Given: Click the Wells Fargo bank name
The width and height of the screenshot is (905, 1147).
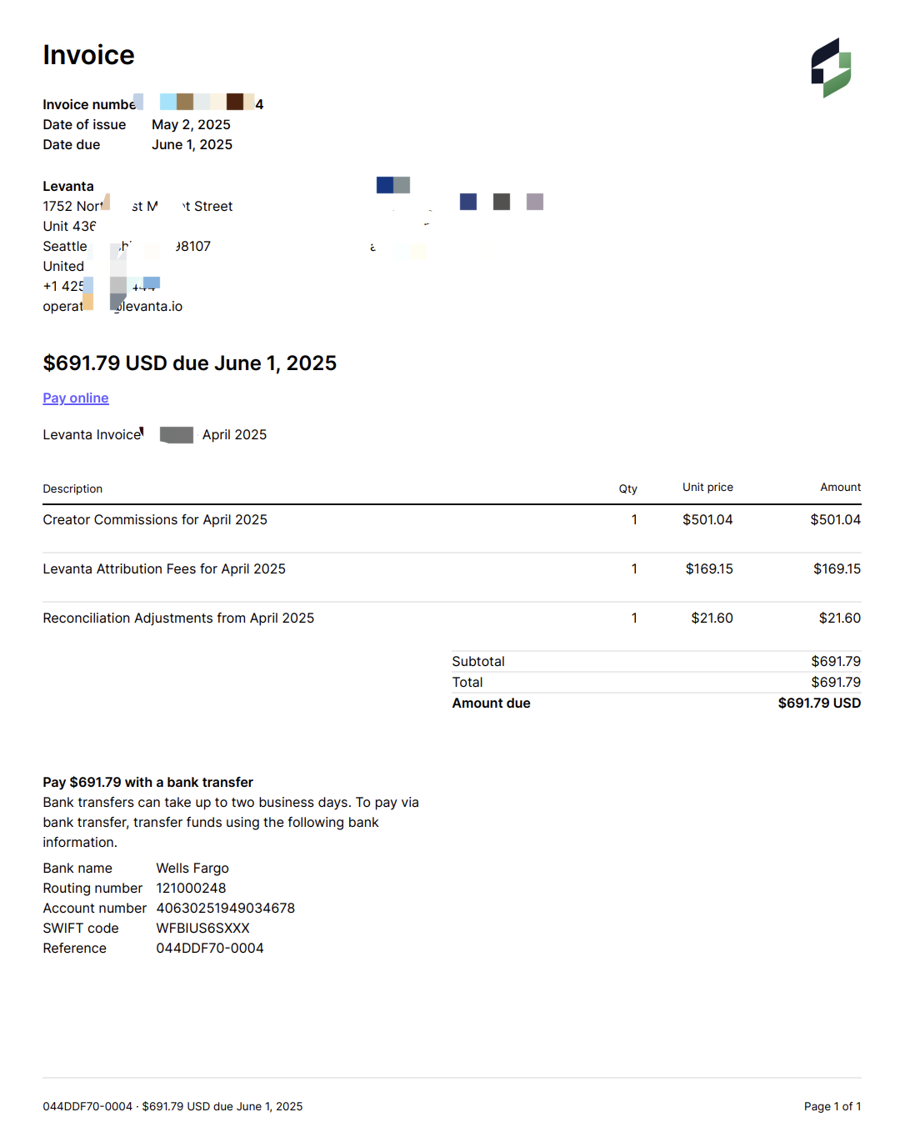Looking at the screenshot, I should [192, 869].
